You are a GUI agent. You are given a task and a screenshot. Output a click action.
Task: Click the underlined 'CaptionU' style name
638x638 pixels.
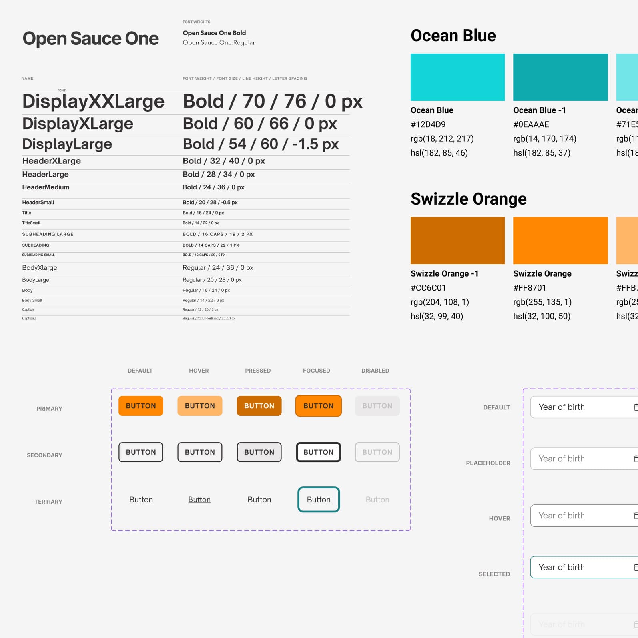click(29, 319)
